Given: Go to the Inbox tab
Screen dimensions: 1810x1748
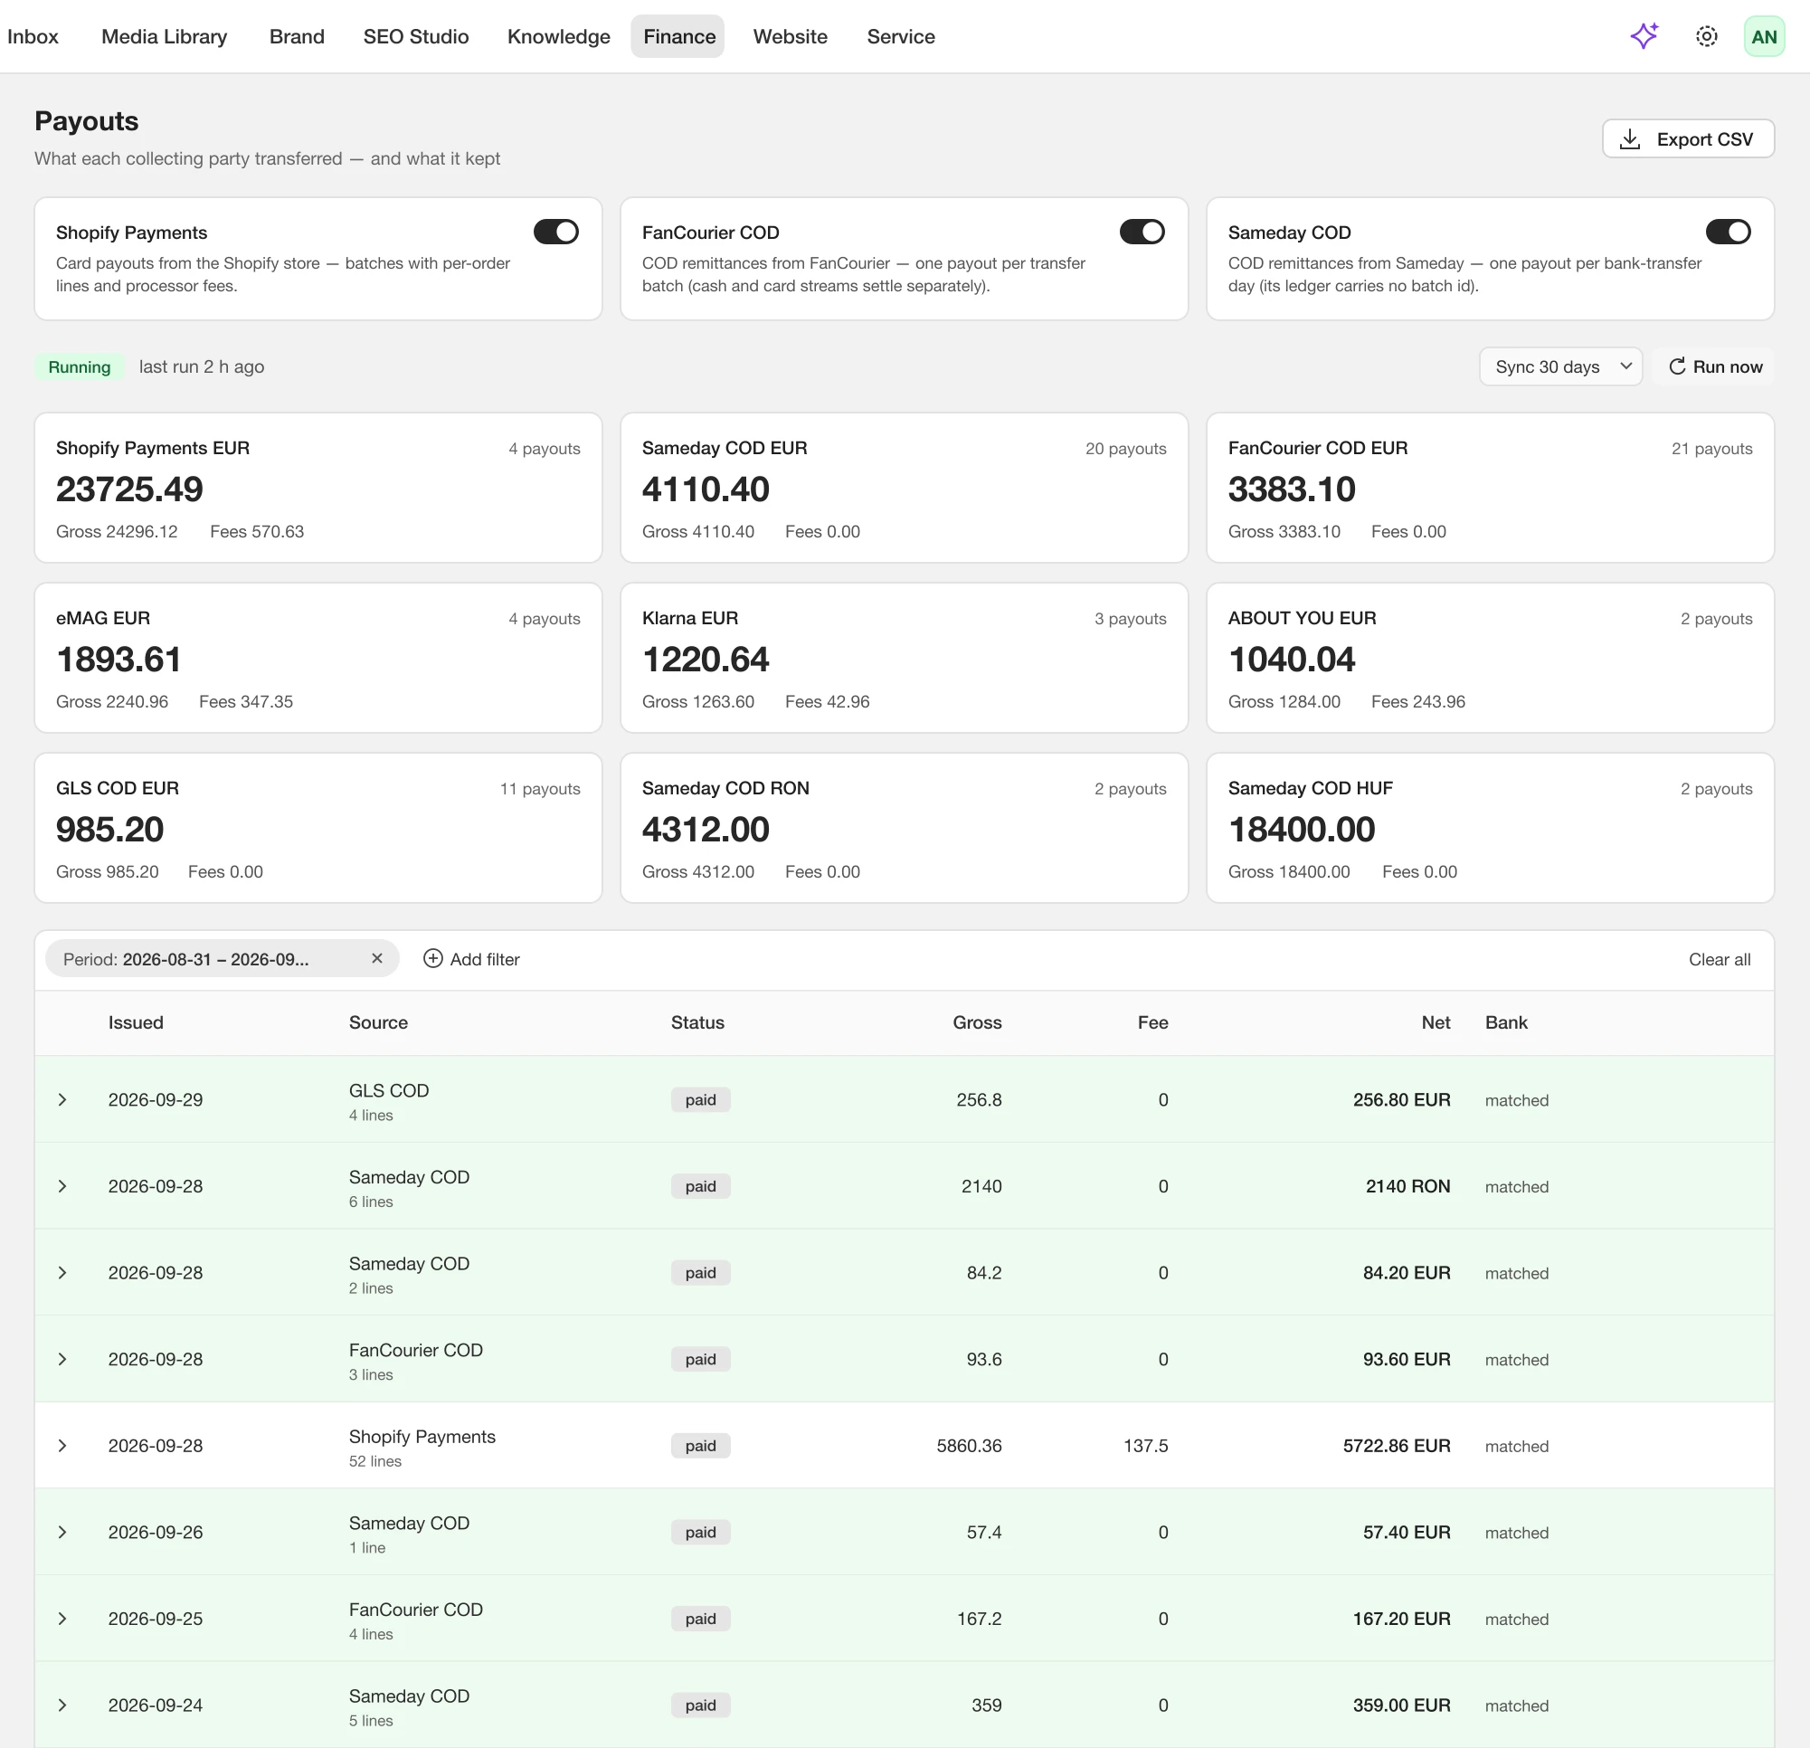Looking at the screenshot, I should [33, 36].
